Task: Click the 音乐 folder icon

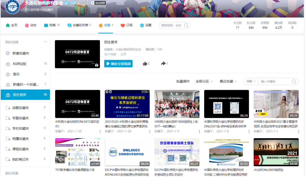Action: coord(8,74)
